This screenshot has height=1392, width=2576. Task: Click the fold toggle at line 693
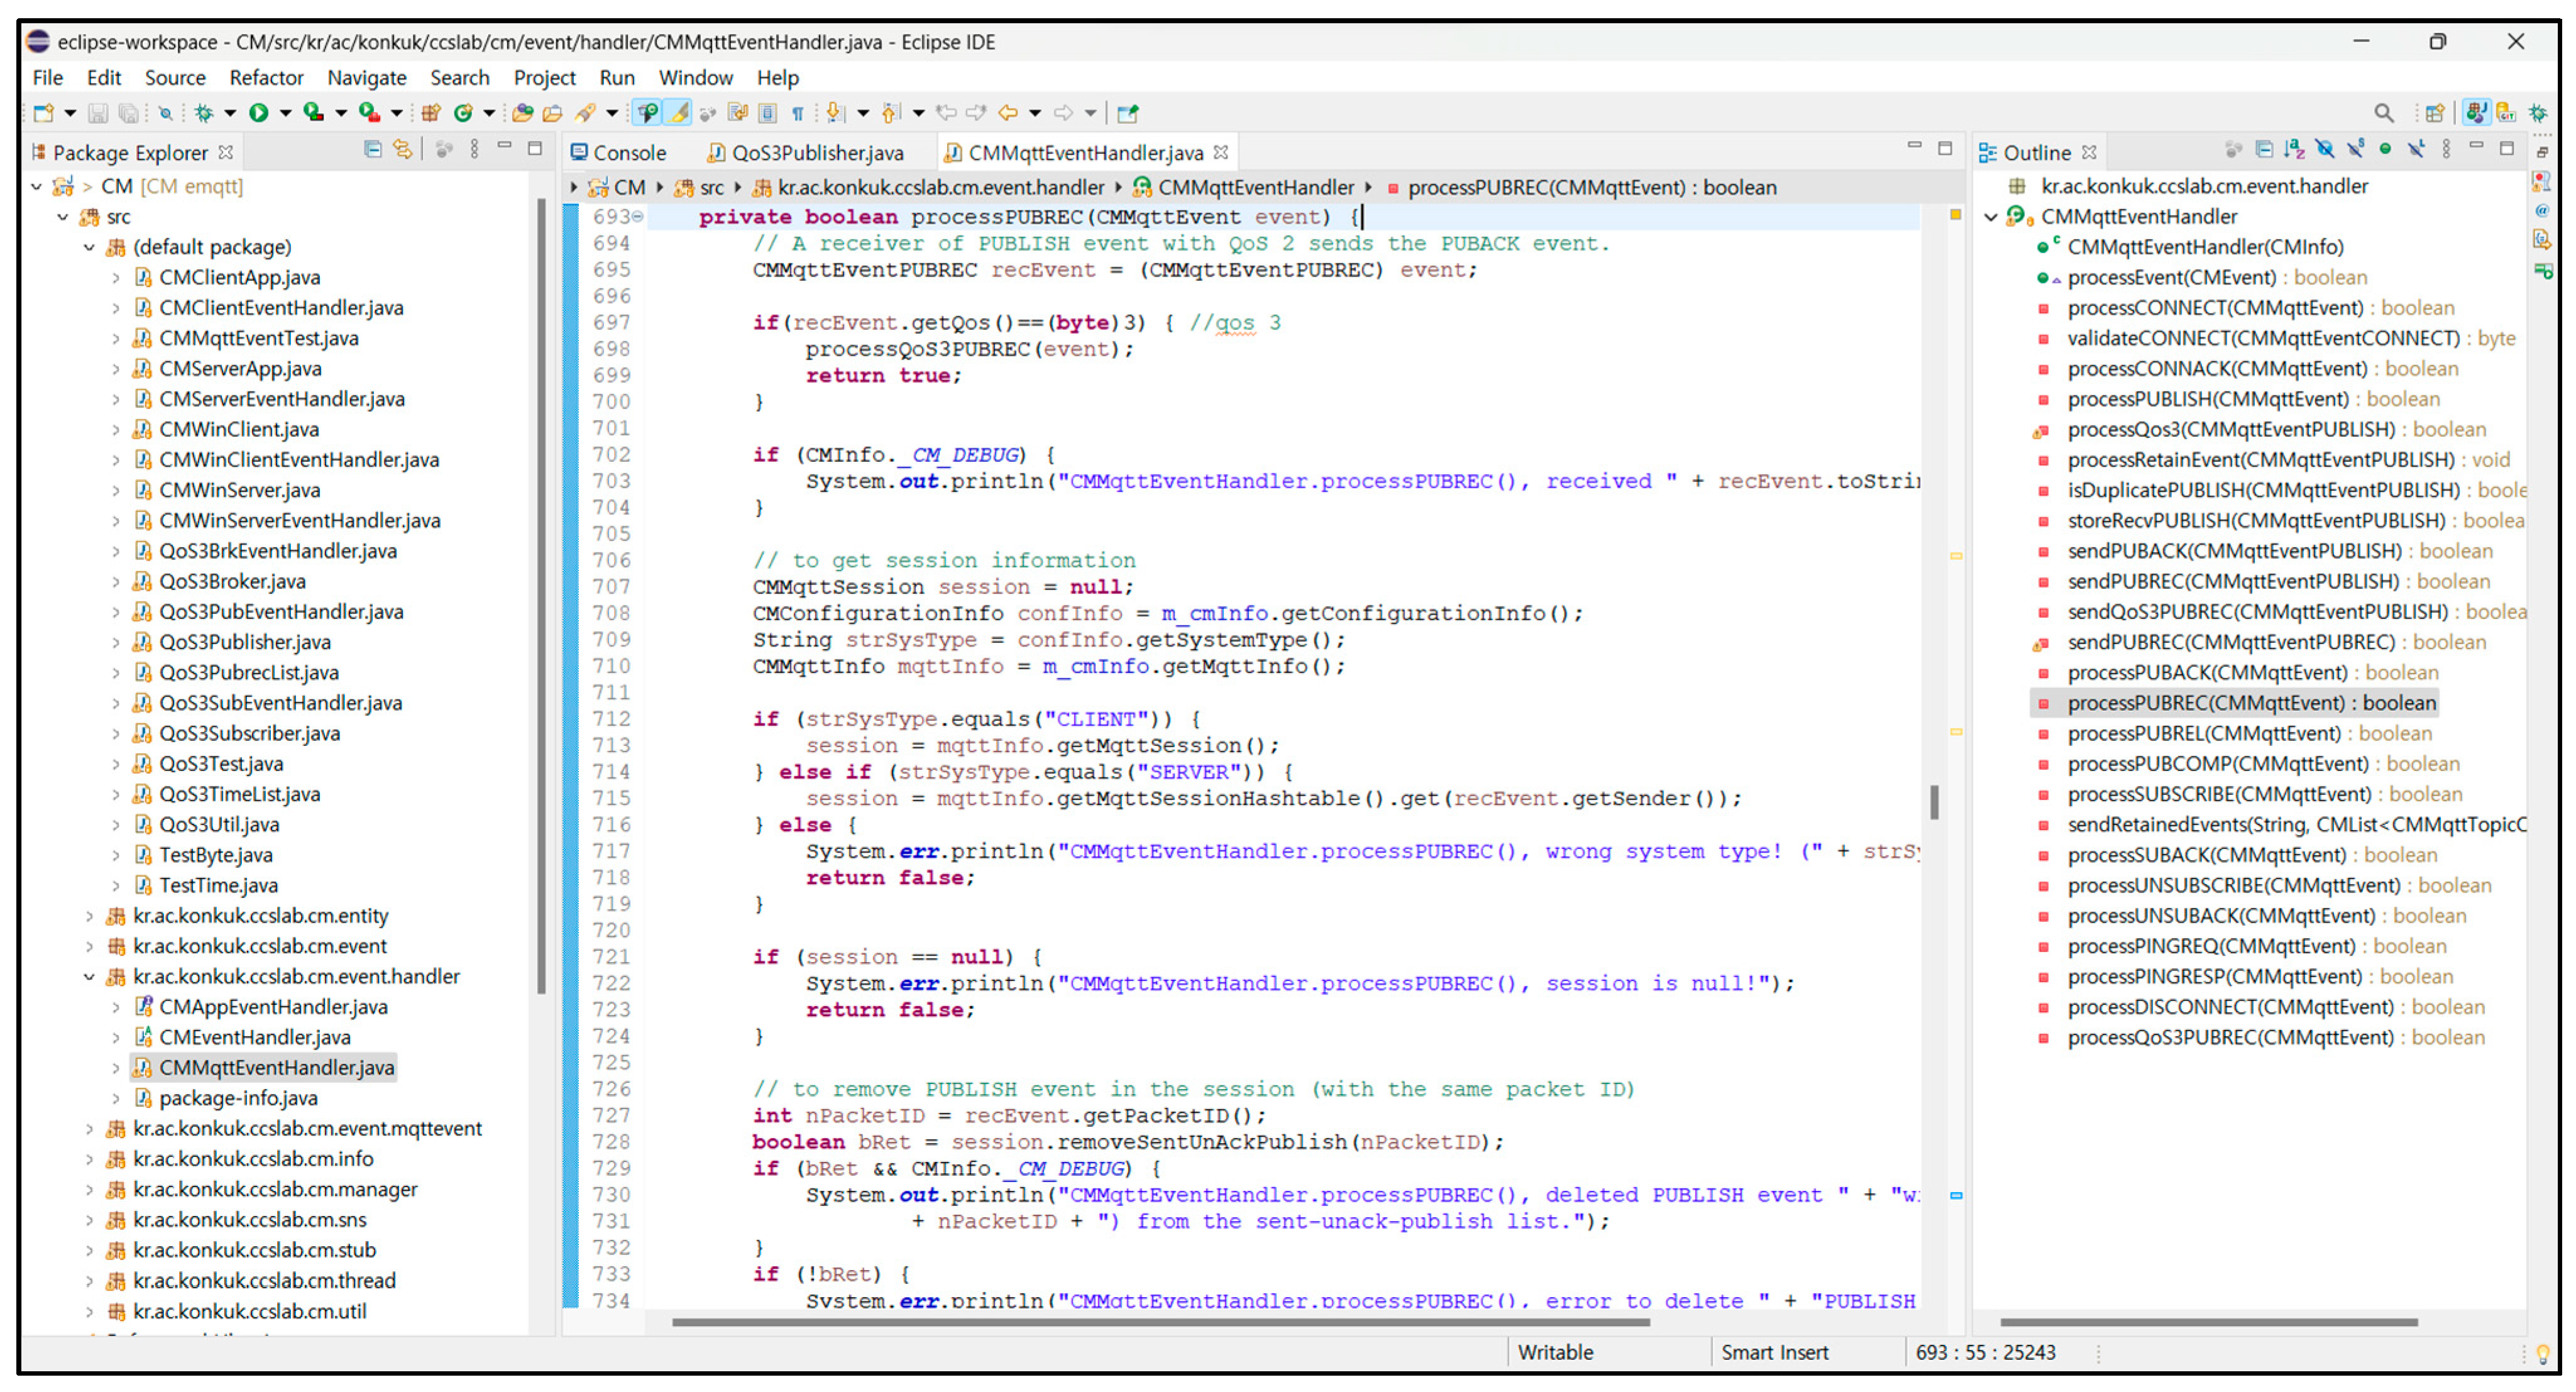click(638, 217)
